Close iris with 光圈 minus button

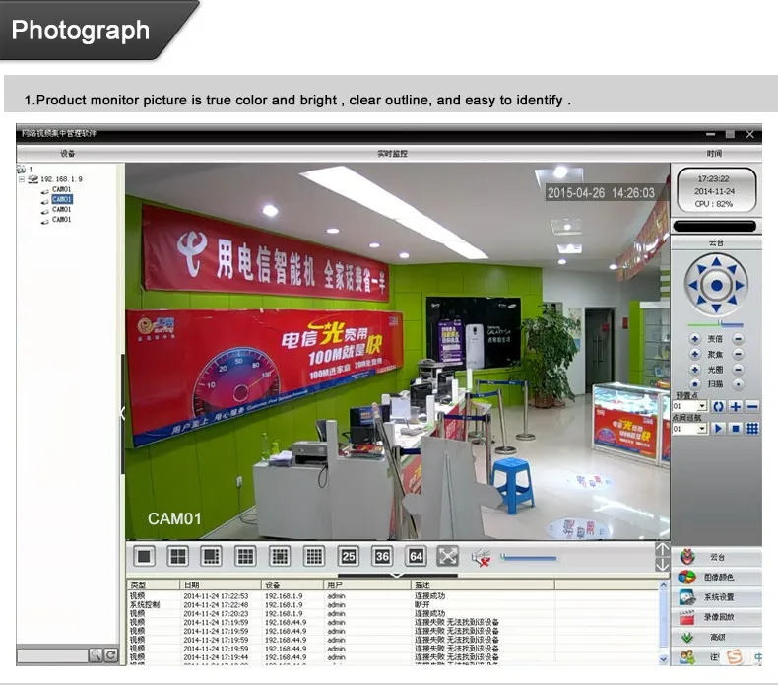[x=739, y=370]
